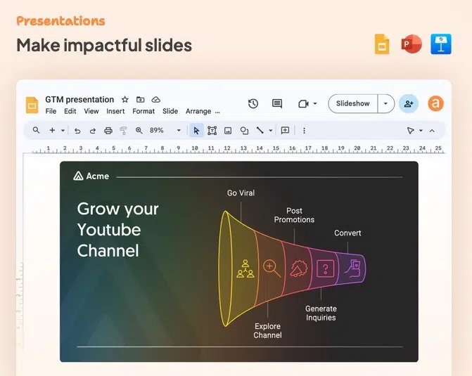Screen dimensions: 472x376
Task: Click the share people button
Action: coord(408,103)
